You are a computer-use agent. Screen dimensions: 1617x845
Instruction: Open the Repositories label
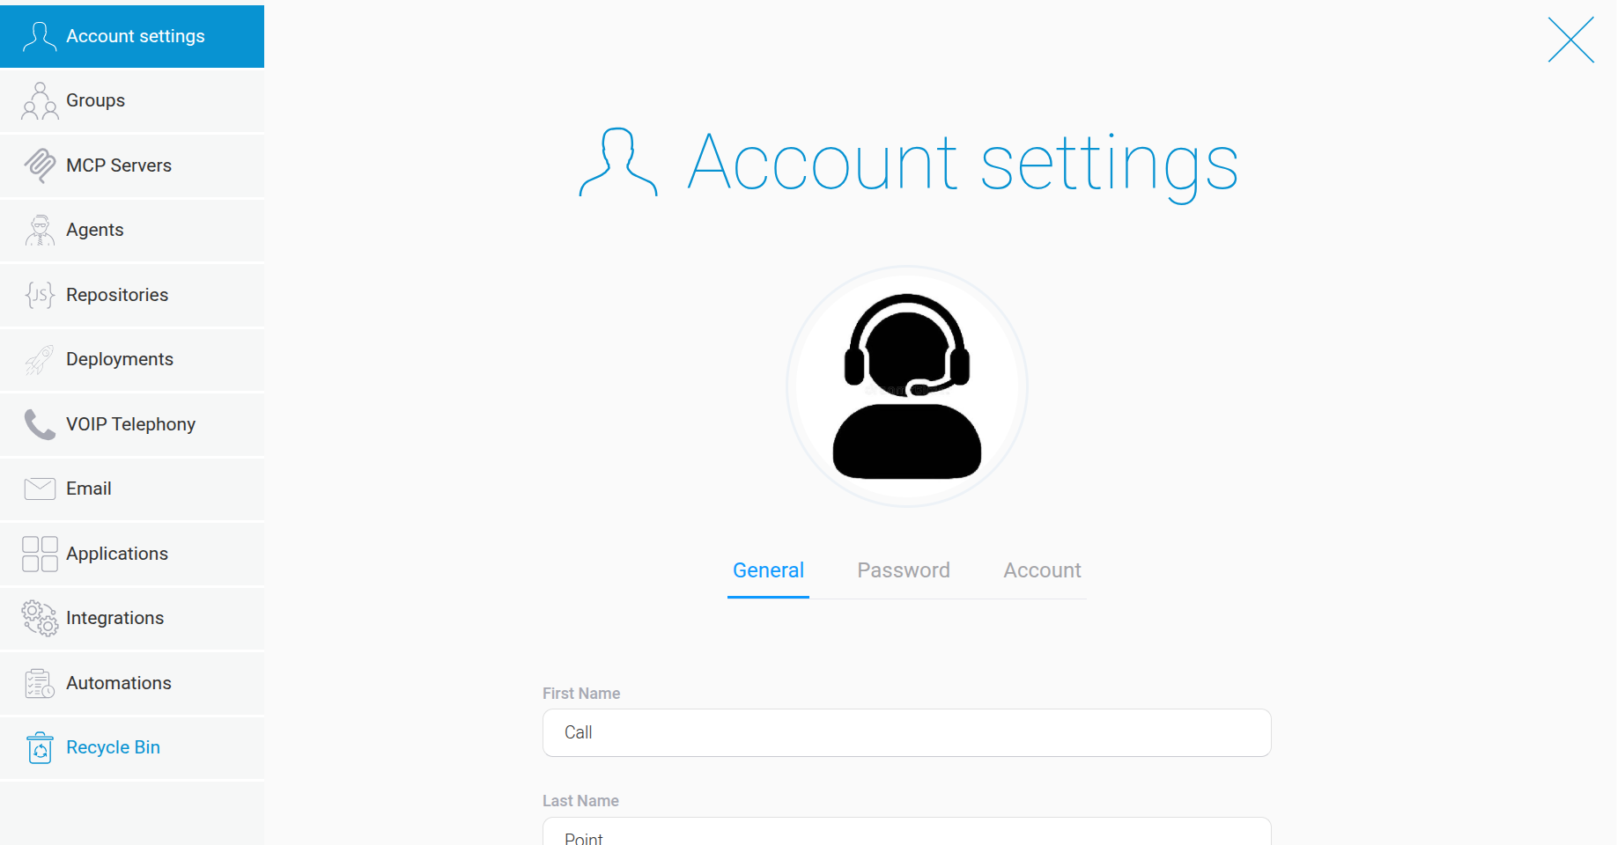(x=117, y=295)
